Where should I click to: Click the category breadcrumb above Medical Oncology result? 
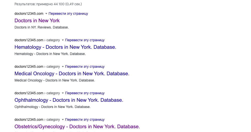(53, 66)
